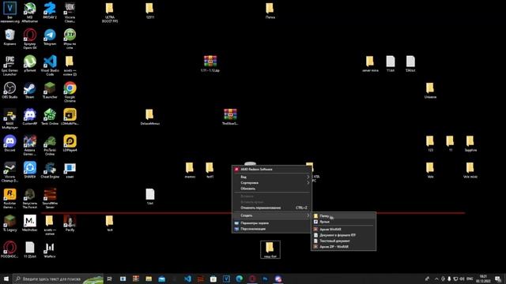Viewport: 506px width, 284px height.
Task: Expand the Сортировка submenu
Action: pos(271,182)
